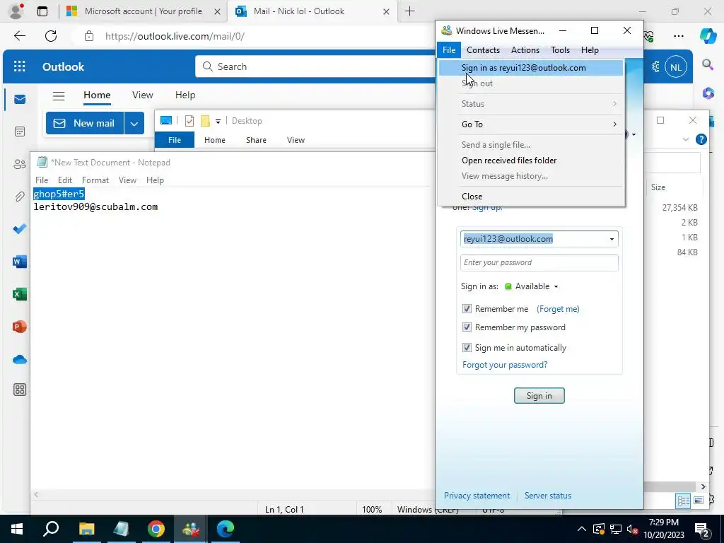This screenshot has width=724, height=543.
Task: Switch to Microsoft account profile tab
Action: [x=143, y=11]
